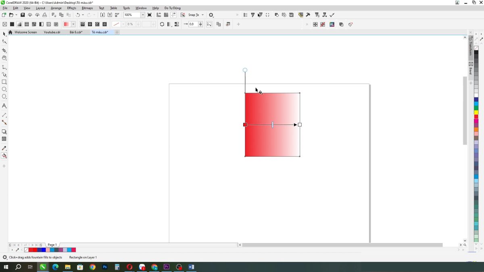Open the zoom level 100% dropdown

143,15
